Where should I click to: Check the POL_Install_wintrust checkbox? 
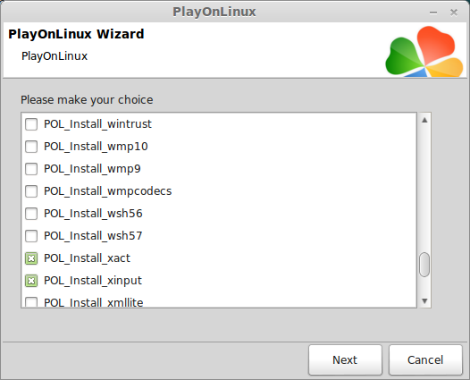[31, 124]
